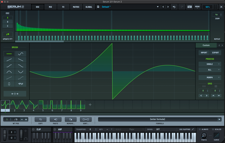Click the vertical grid lines icon
225x143 pixels.
tap(204, 86)
